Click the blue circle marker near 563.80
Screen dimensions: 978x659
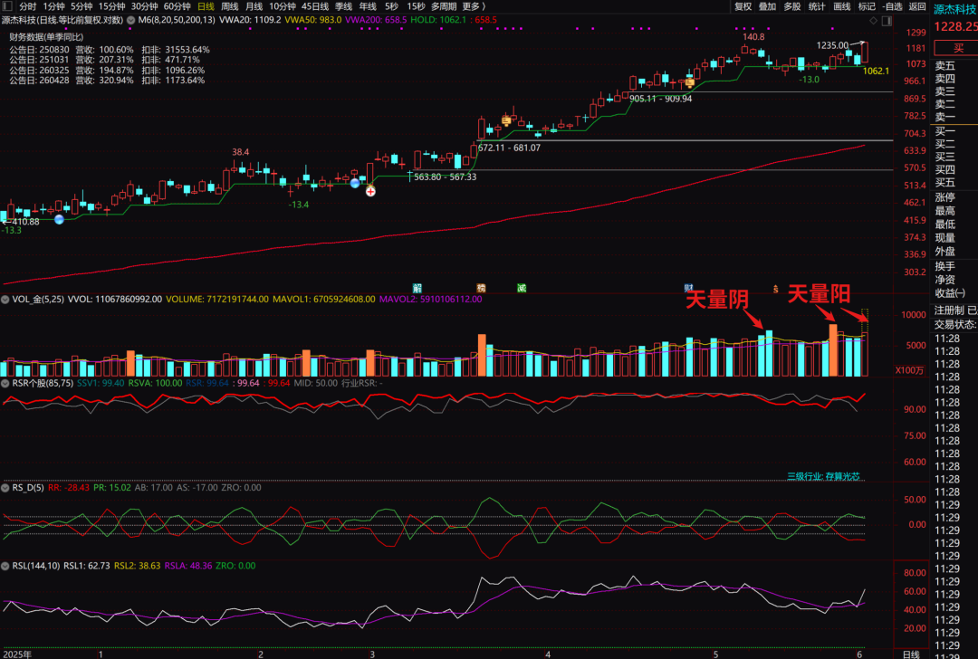pyautogui.click(x=355, y=183)
